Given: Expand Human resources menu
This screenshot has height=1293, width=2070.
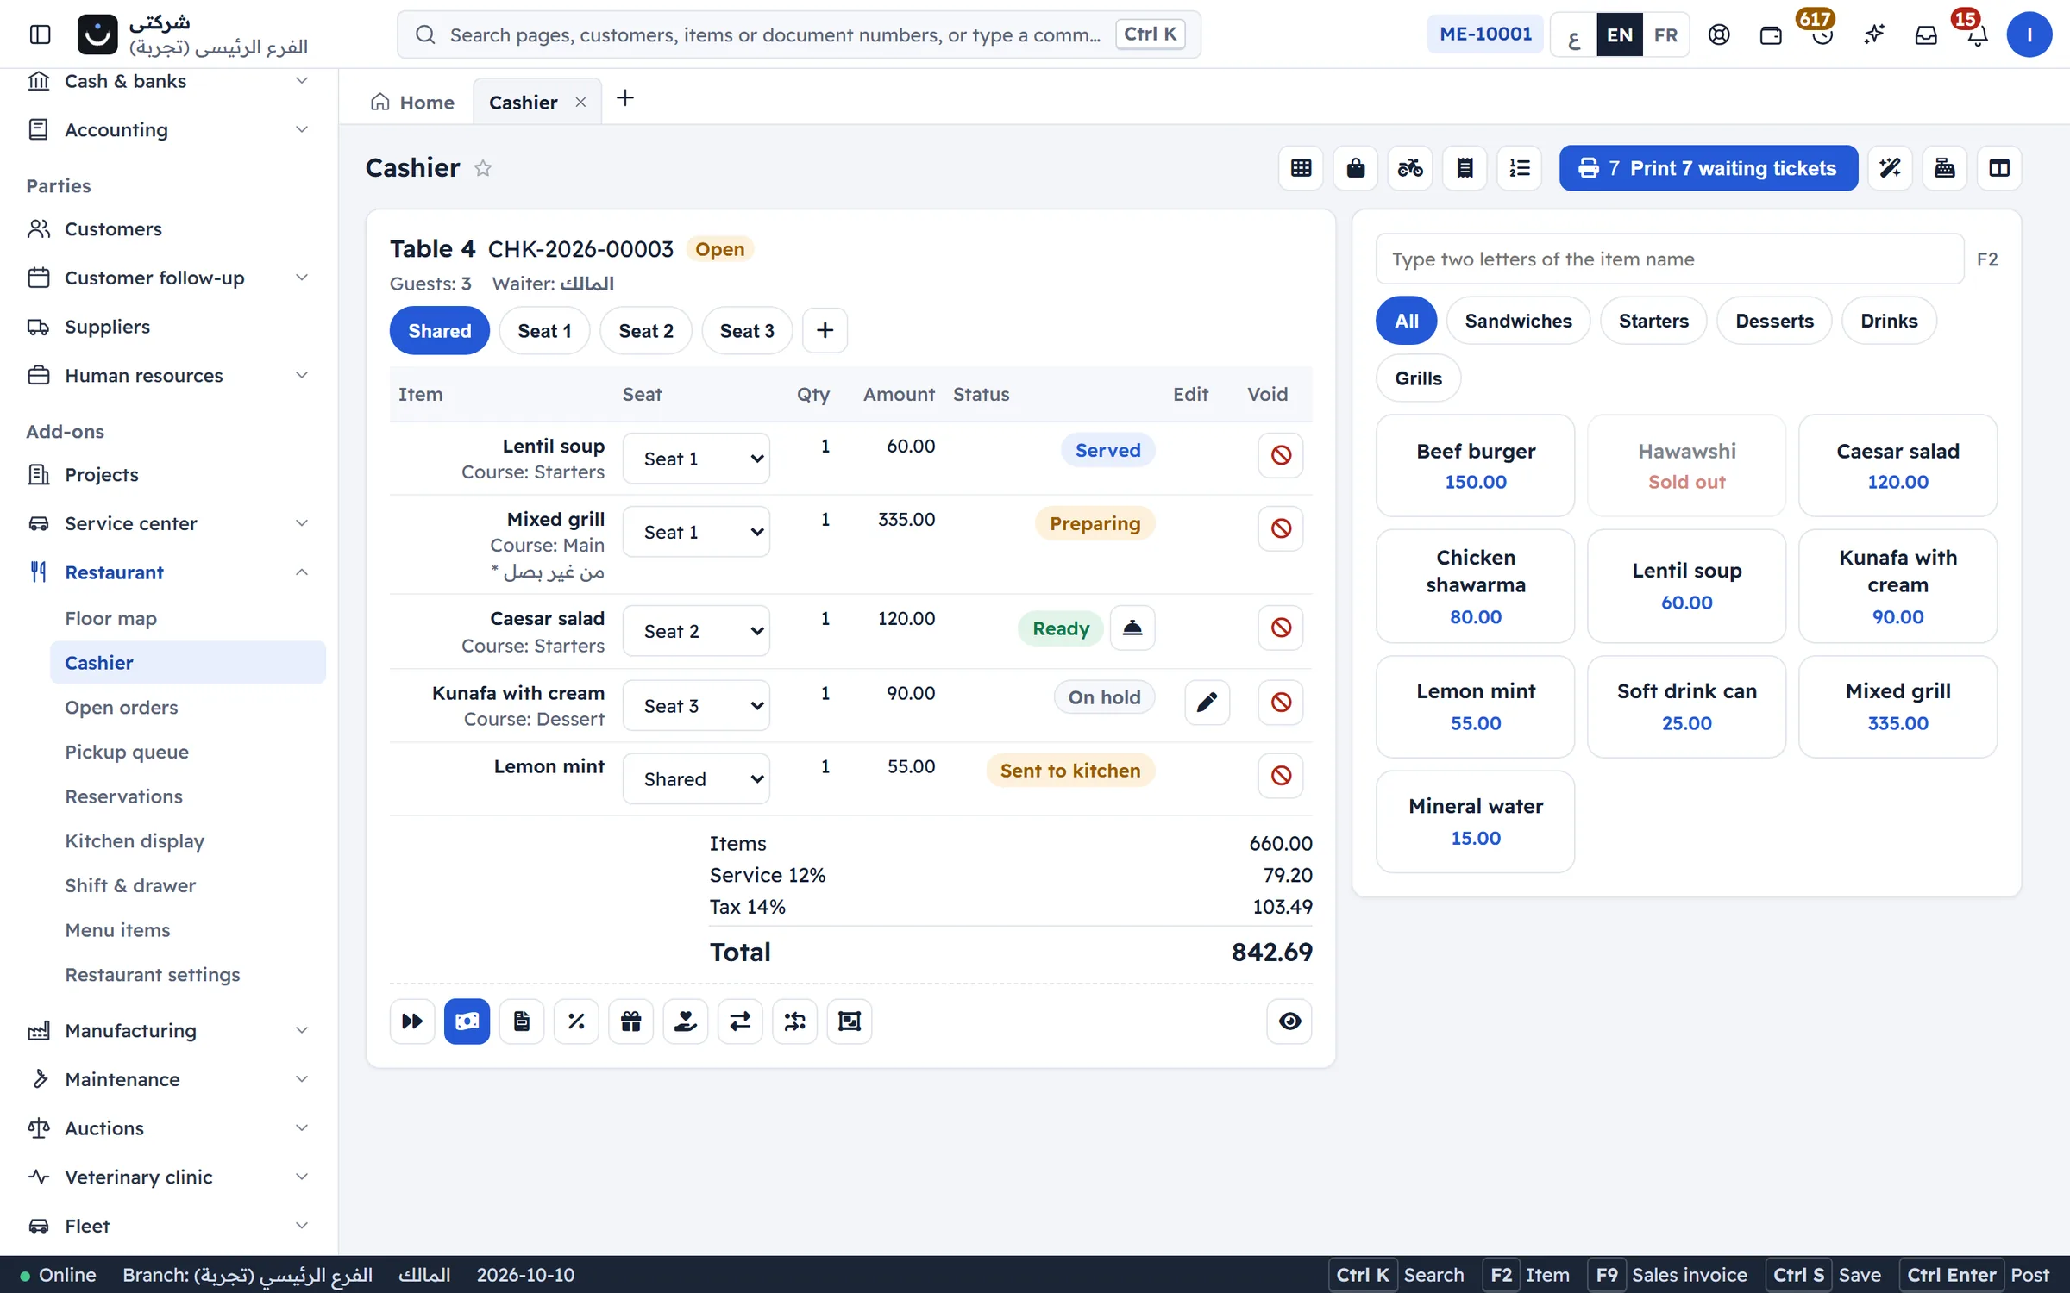Looking at the screenshot, I should (x=169, y=376).
